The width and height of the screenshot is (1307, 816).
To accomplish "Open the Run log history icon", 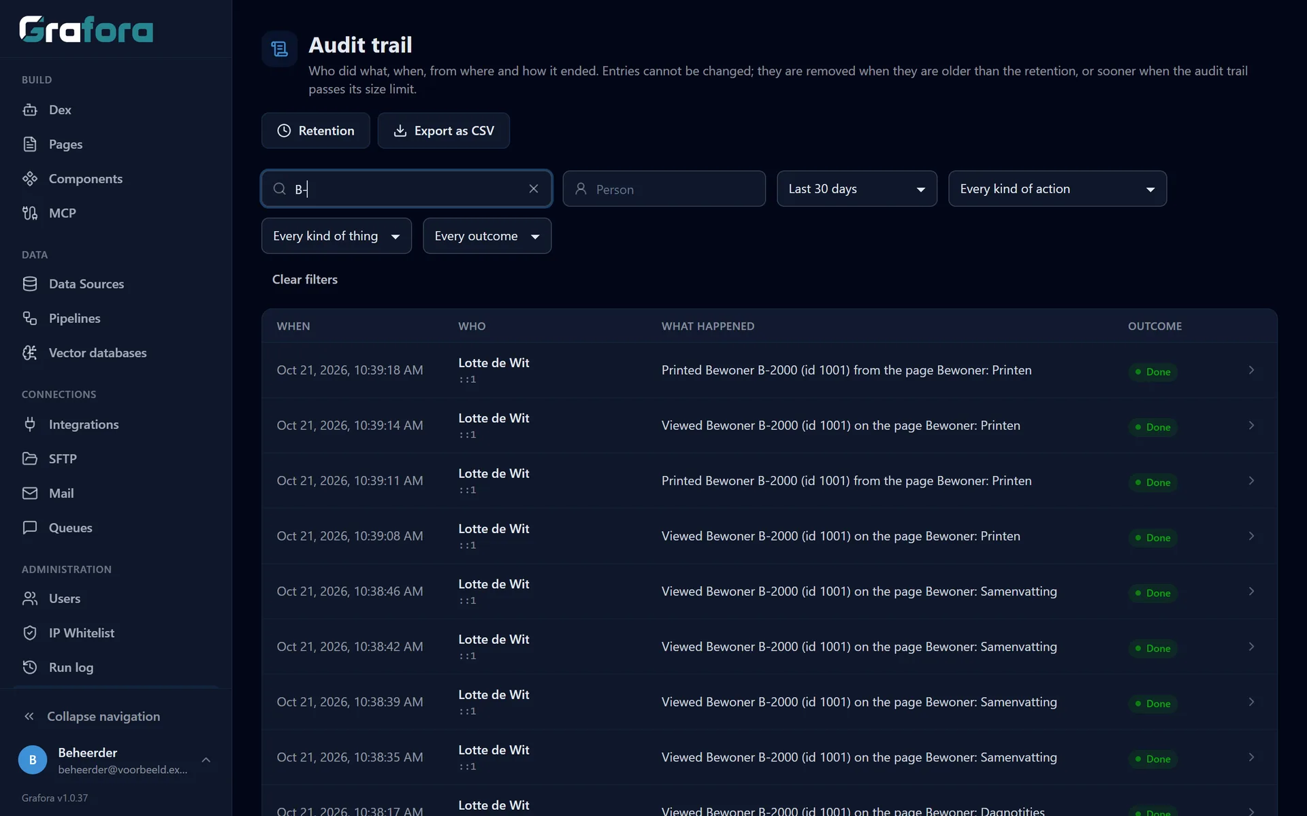I will (x=30, y=667).
